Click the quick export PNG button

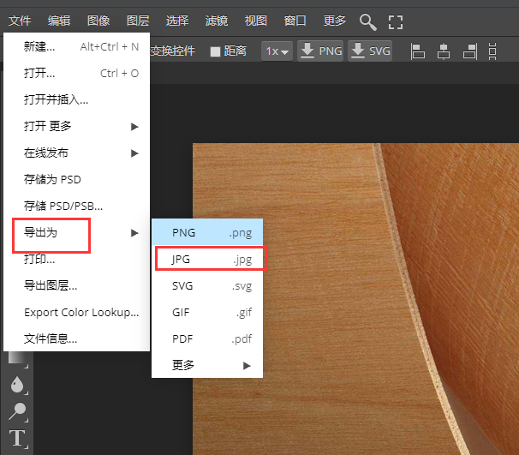(x=320, y=51)
